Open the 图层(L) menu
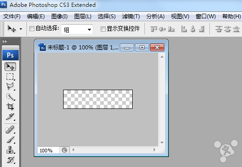This screenshot has height=167, width=242. click(x=82, y=16)
